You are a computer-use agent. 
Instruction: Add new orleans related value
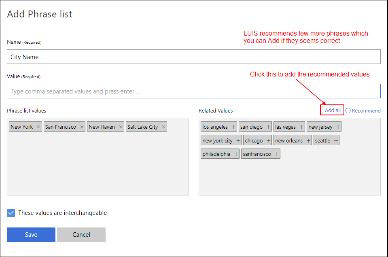point(308,141)
